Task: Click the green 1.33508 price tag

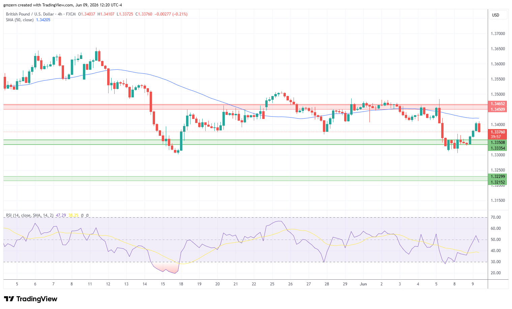Action: 498,143
